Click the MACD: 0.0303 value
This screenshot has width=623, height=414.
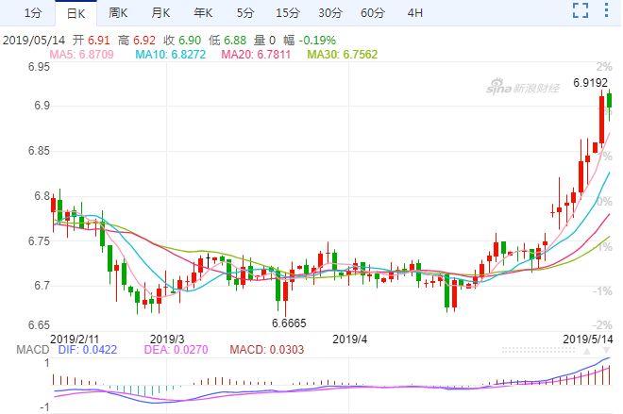point(266,350)
